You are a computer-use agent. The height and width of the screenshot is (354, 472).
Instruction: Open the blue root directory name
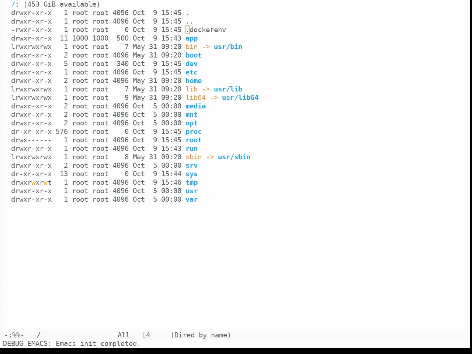point(194,140)
